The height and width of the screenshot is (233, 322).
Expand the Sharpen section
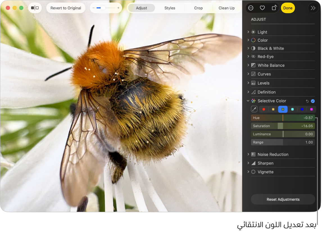[249, 164]
